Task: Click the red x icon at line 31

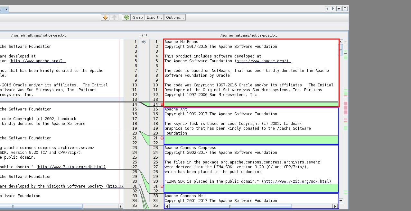Action: coord(162,186)
